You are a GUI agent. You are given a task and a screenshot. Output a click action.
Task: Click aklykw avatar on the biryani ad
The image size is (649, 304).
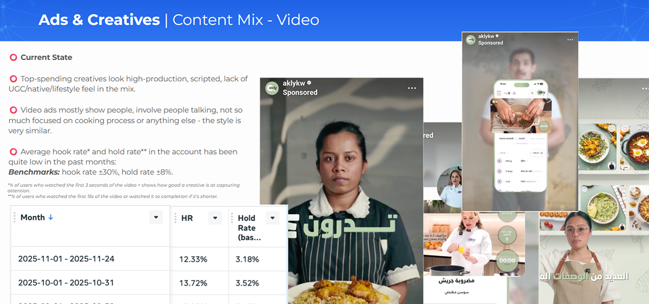(272, 88)
